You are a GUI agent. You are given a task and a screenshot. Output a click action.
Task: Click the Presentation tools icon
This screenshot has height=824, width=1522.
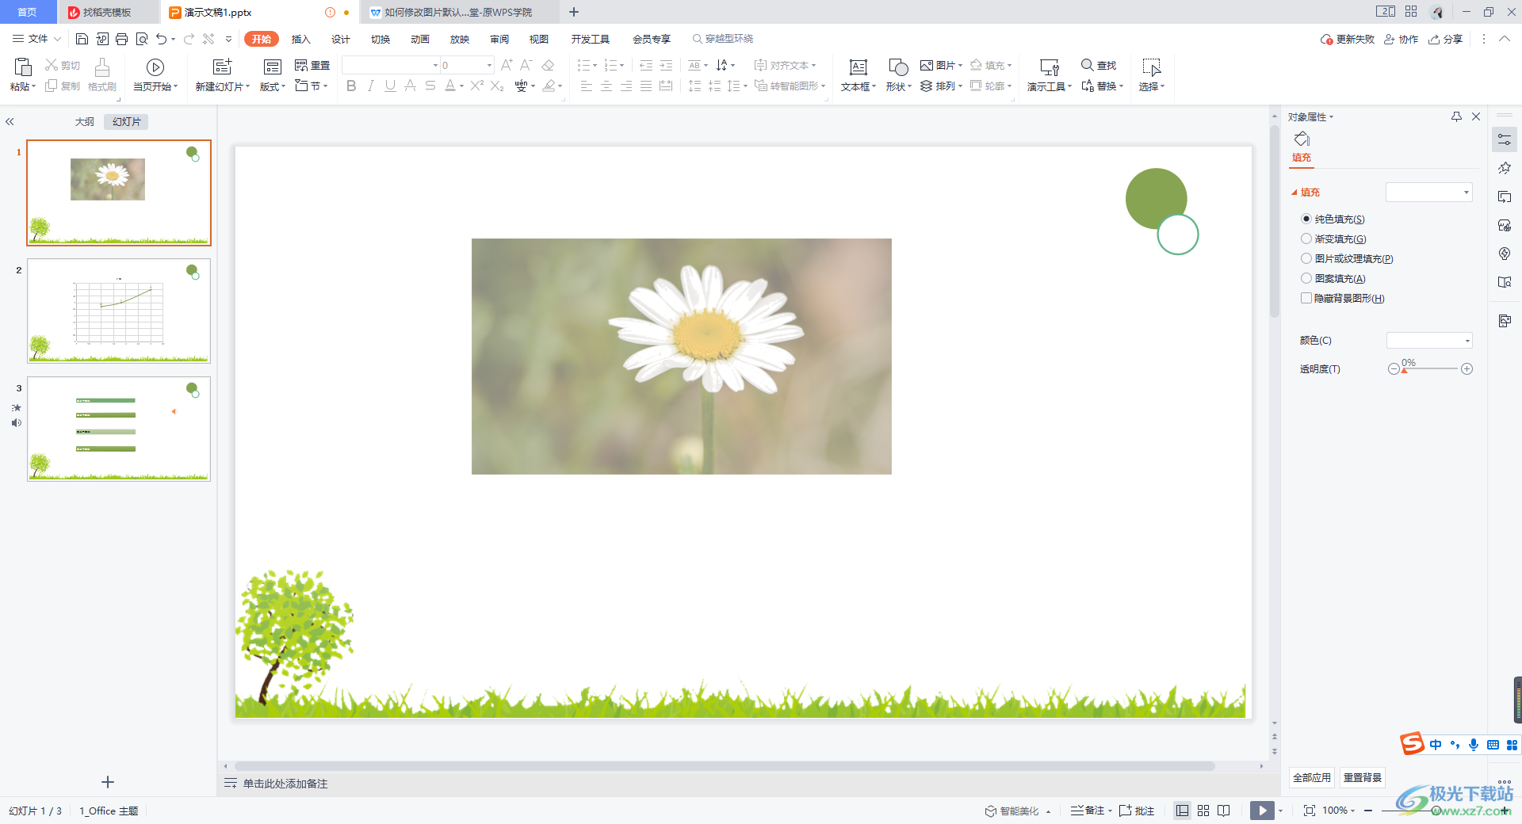click(x=1050, y=67)
